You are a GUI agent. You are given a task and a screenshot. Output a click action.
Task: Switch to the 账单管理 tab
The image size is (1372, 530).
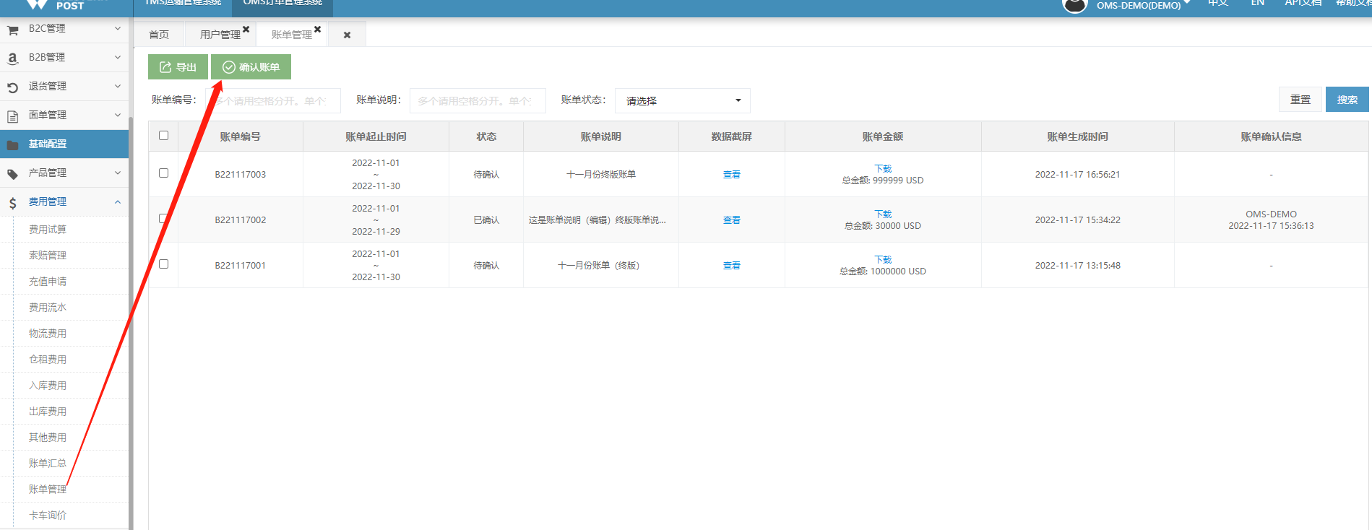(291, 35)
